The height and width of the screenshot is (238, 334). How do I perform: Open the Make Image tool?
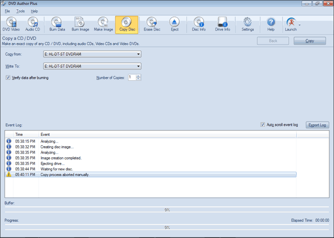click(x=103, y=25)
